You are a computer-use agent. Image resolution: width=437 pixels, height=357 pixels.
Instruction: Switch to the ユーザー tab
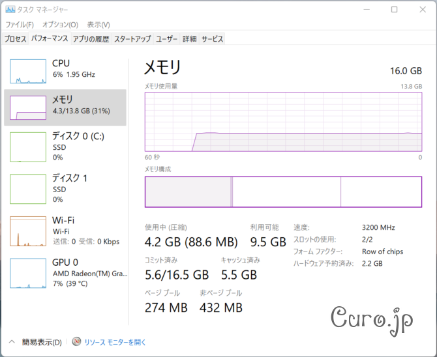(x=166, y=39)
